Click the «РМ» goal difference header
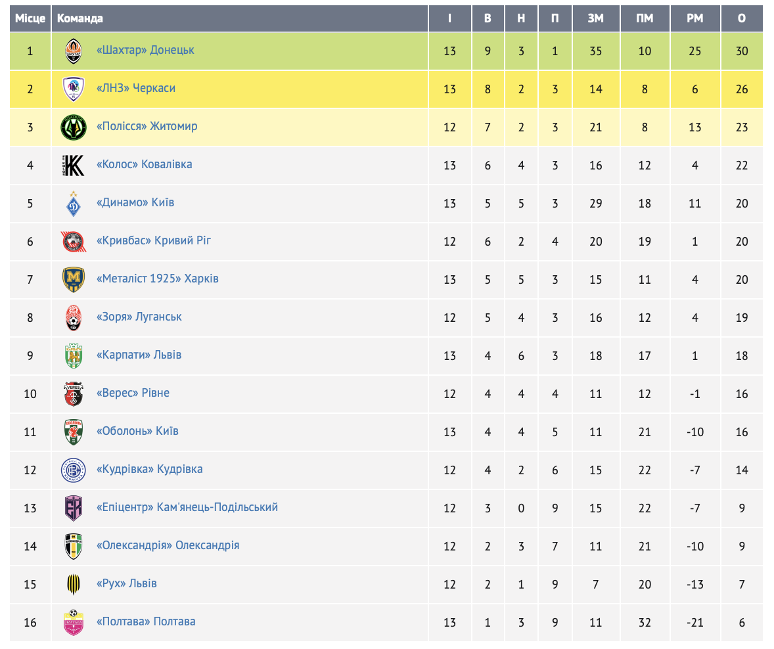 point(694,18)
